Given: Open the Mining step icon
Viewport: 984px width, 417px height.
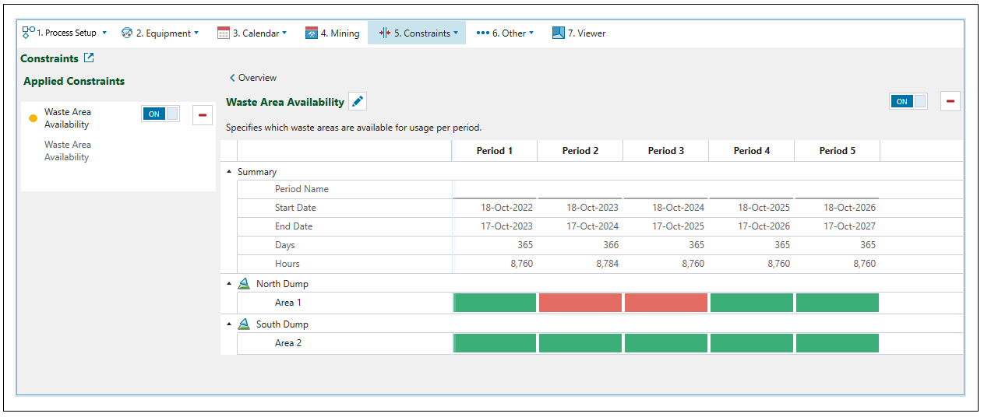Looking at the screenshot, I should [x=312, y=33].
